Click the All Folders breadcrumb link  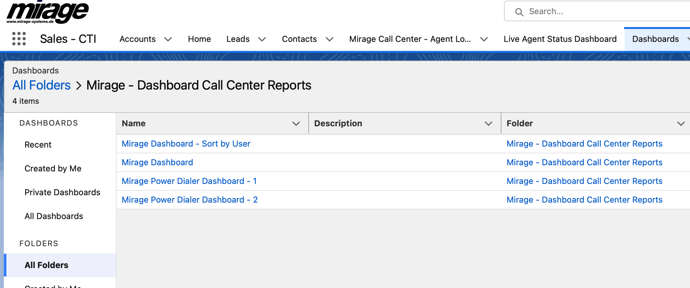[x=42, y=85]
